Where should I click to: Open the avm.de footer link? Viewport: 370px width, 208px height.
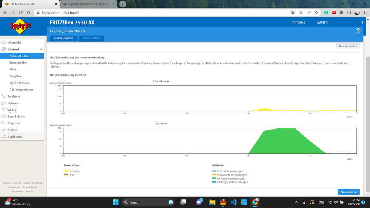tap(30, 191)
